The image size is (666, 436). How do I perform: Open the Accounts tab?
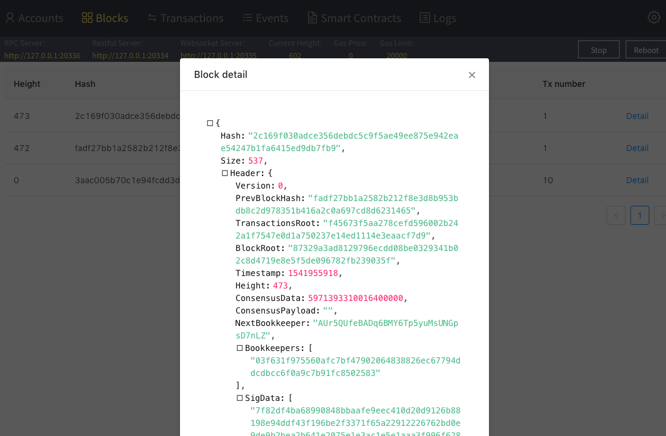point(34,18)
